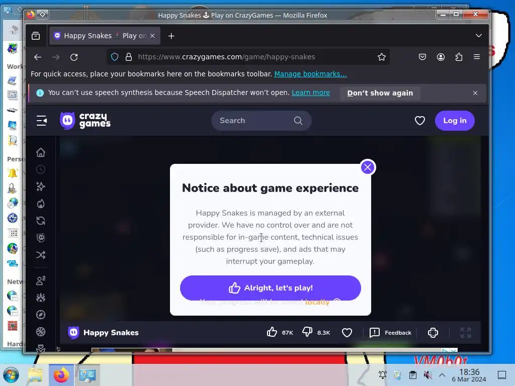Click Save to Pocket icon
Screen dimensions: 515x386
422,57
